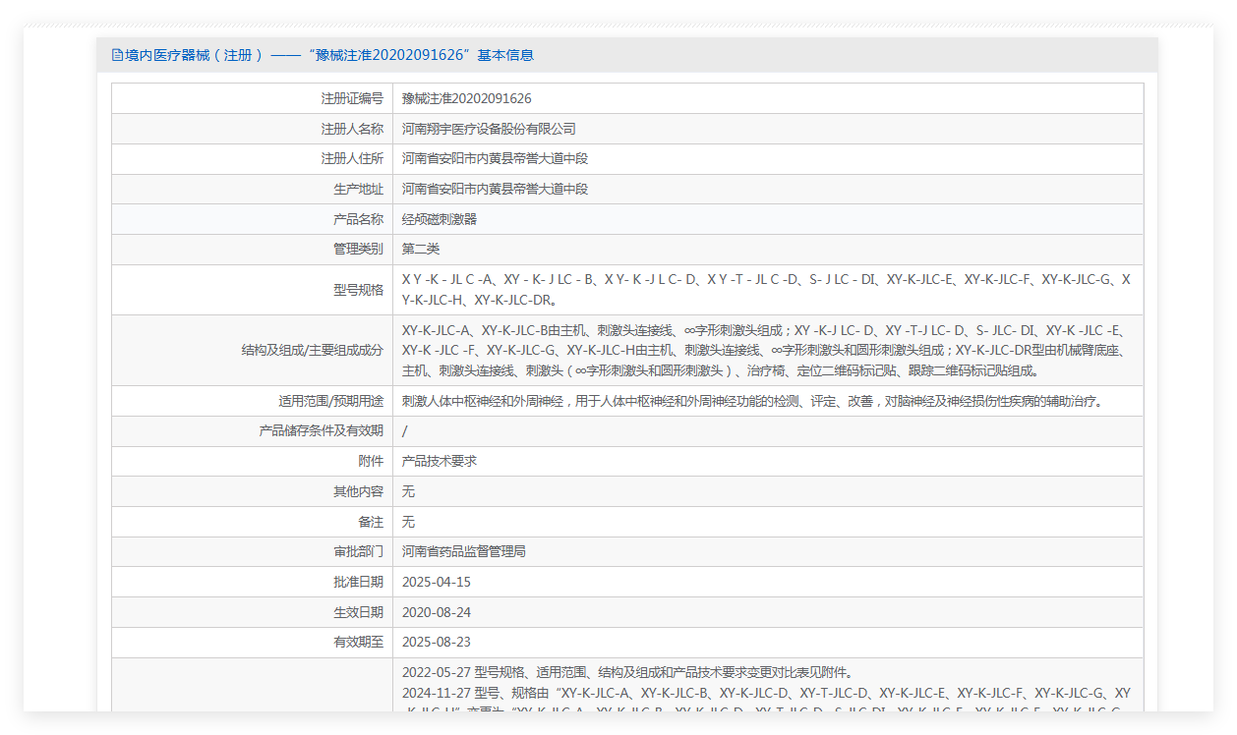The width and height of the screenshot is (1237, 735).
Task: Select the 产品技术要求 attachment value
Action: [440, 461]
